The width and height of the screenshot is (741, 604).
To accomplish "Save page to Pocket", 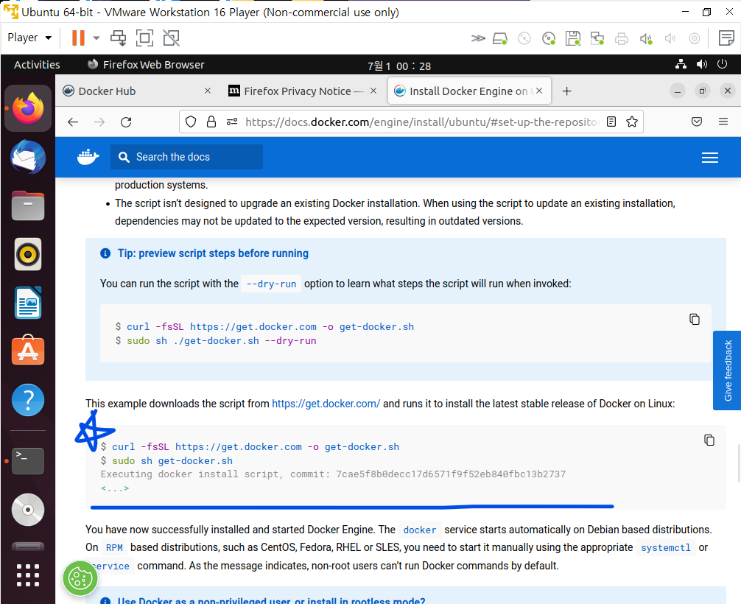I will [697, 122].
